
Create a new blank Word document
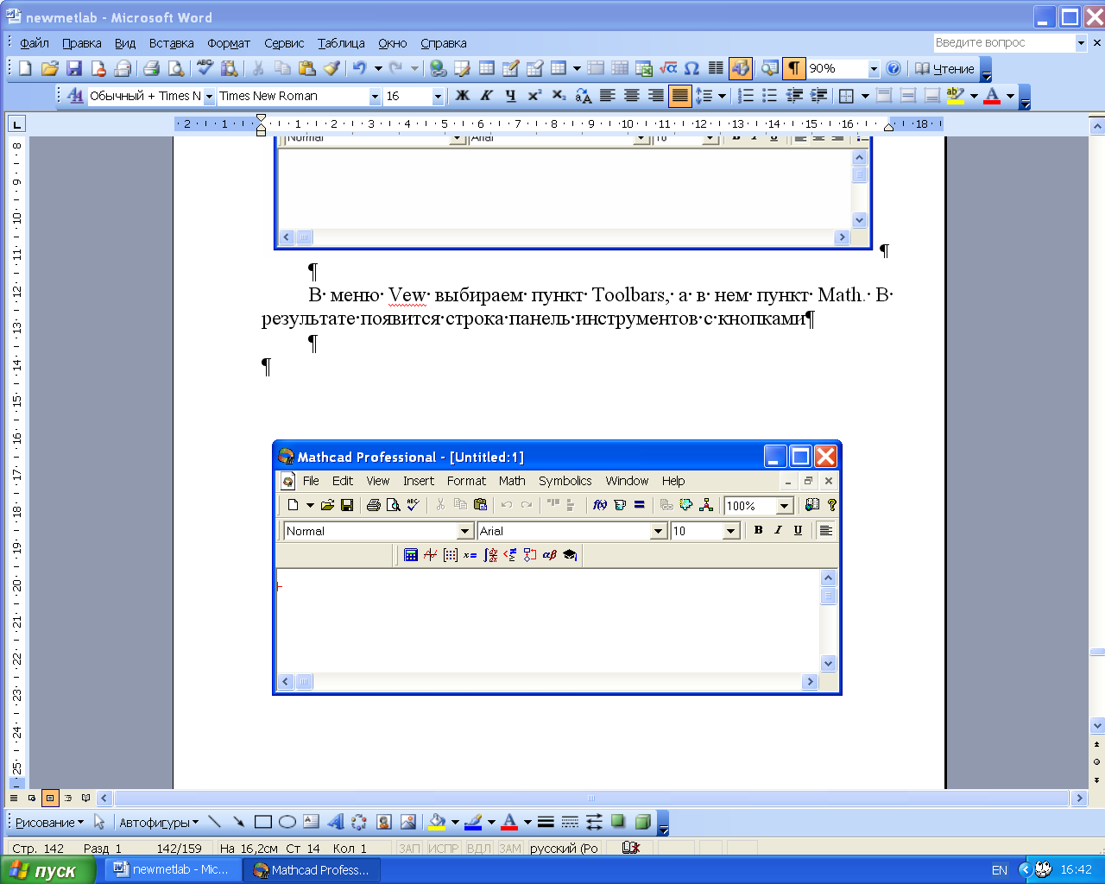coord(25,68)
